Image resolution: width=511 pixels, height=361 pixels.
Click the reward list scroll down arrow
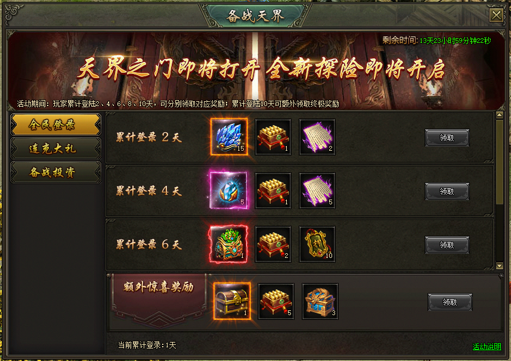(500, 266)
